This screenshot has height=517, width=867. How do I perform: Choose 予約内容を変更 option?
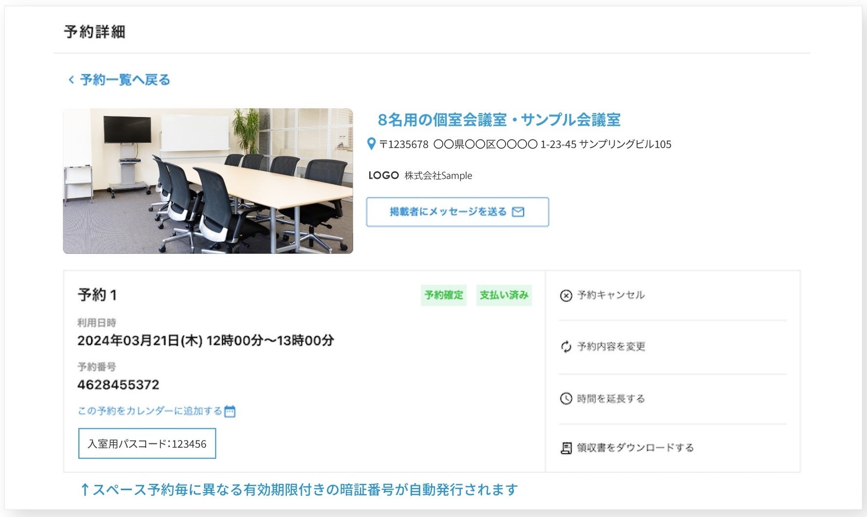pyautogui.click(x=611, y=346)
